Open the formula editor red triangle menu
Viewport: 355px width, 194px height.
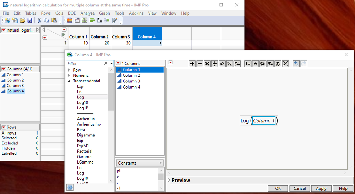171,63
